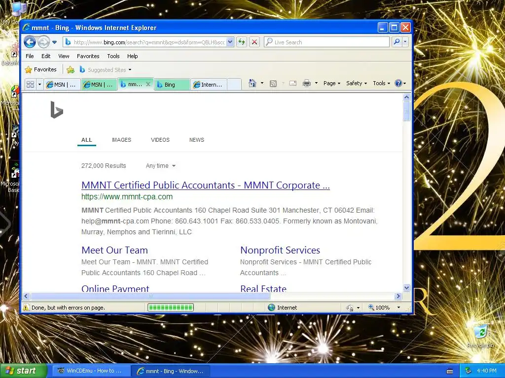Open the File menu
Viewport: 505px width, 378px height.
tap(30, 56)
